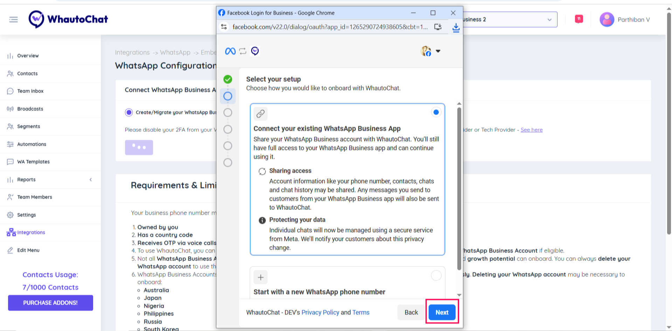
Task: Click the WhautoChat logo
Action: coord(68,19)
